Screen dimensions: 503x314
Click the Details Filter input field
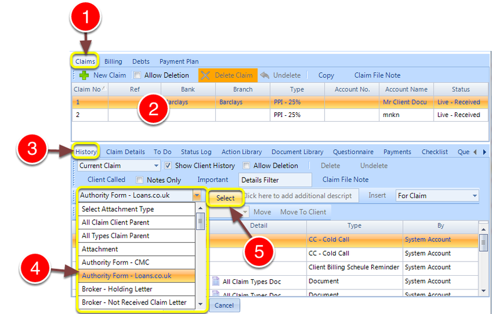(x=275, y=180)
